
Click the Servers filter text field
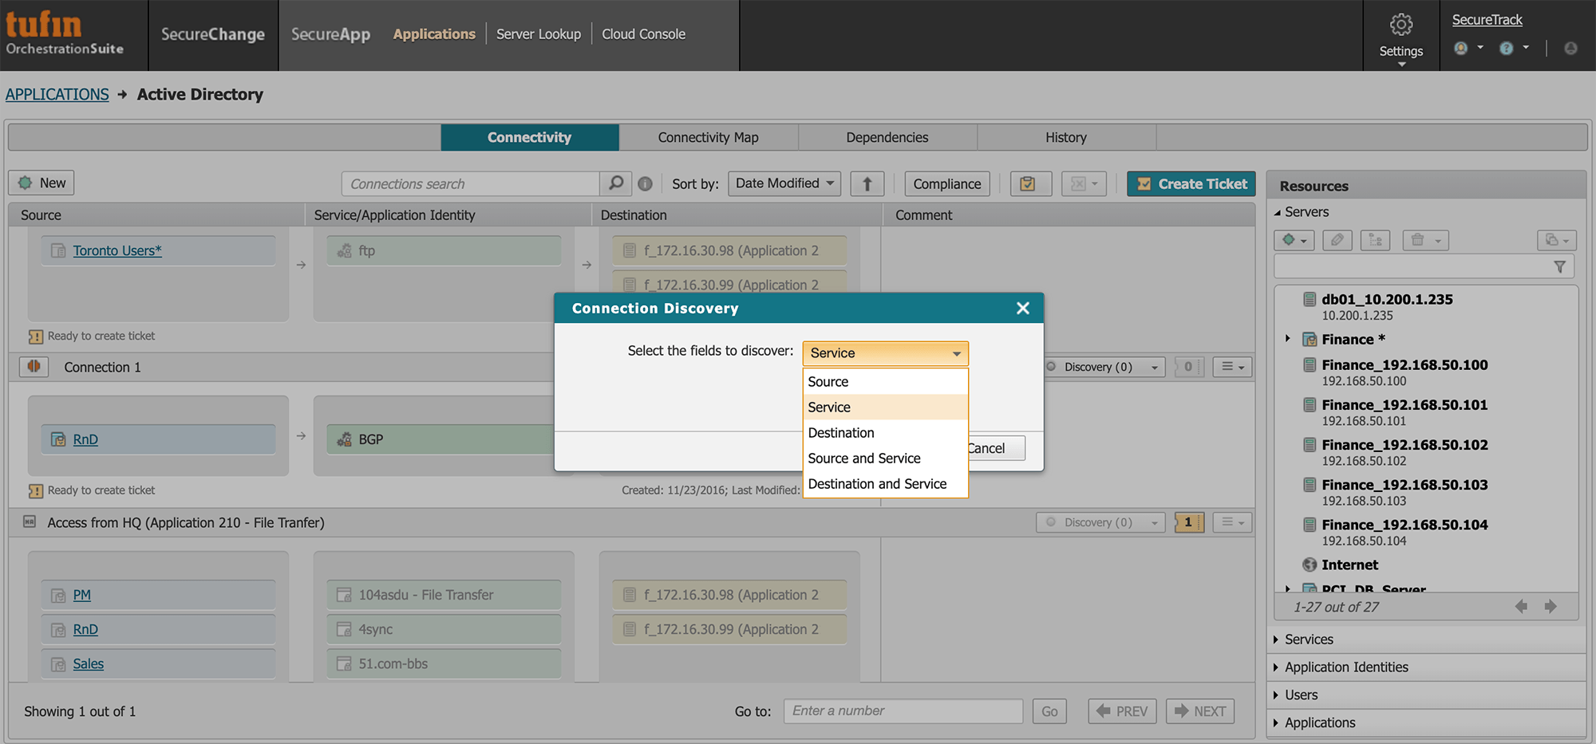point(1412,266)
